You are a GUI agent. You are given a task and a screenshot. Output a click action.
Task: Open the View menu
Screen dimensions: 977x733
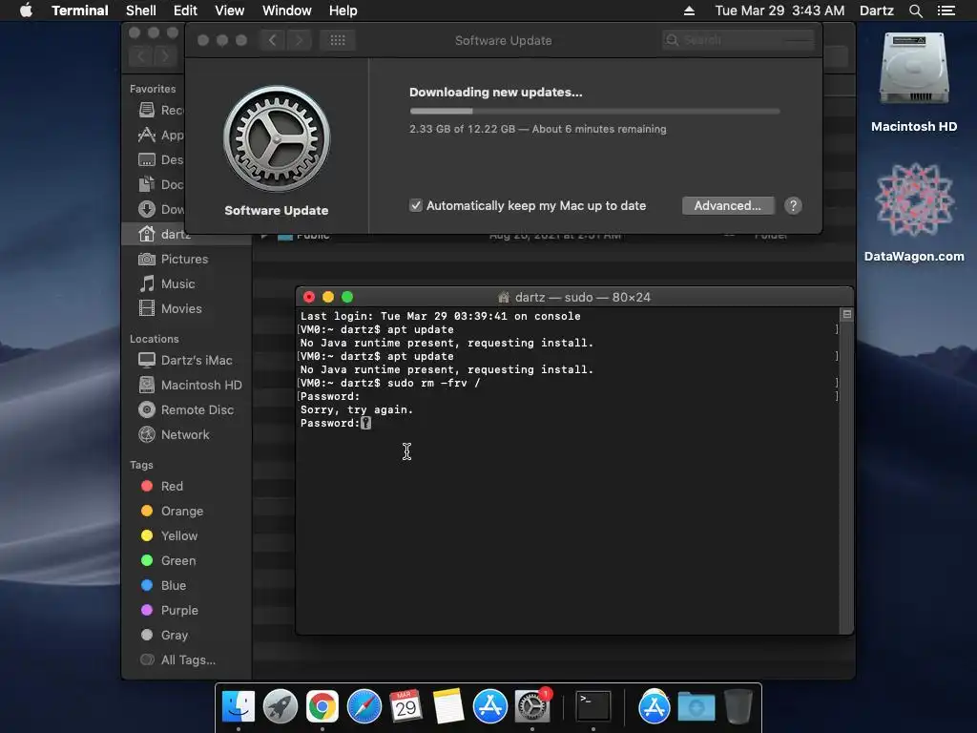(x=229, y=10)
